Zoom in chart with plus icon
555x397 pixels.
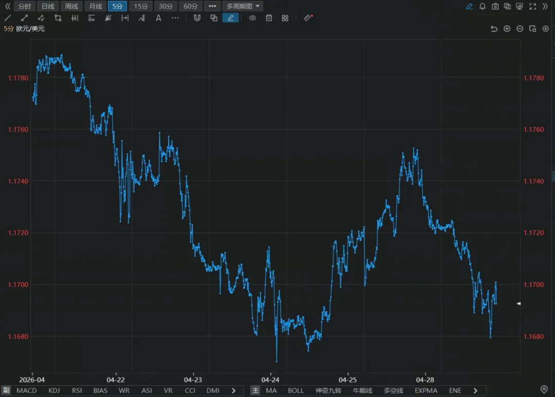[x=507, y=29]
